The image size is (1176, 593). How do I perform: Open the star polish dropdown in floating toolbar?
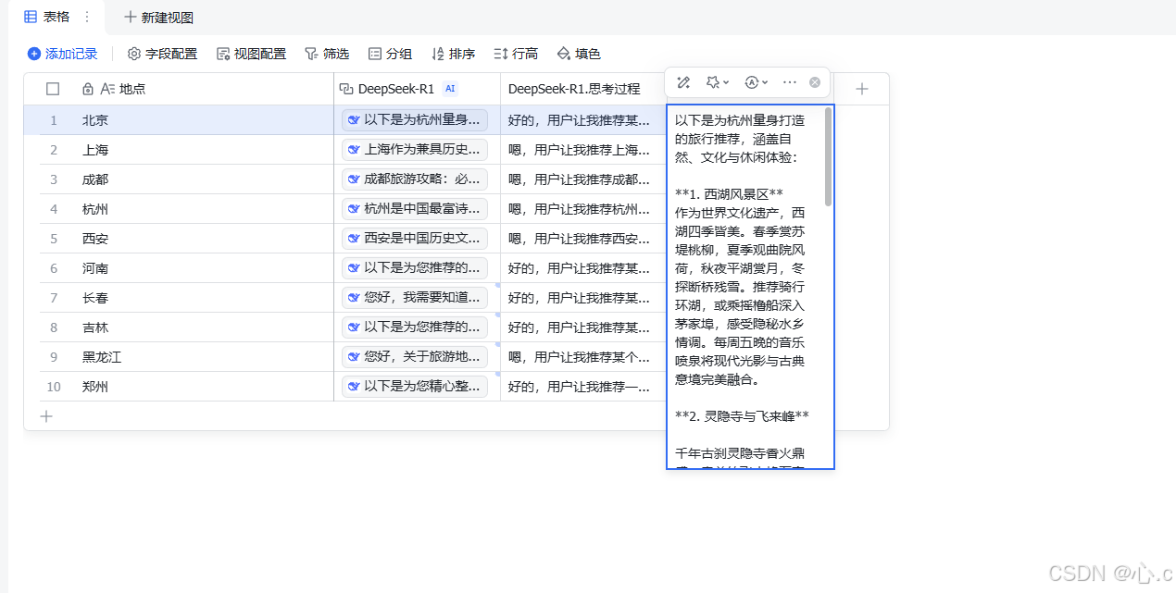pos(718,82)
